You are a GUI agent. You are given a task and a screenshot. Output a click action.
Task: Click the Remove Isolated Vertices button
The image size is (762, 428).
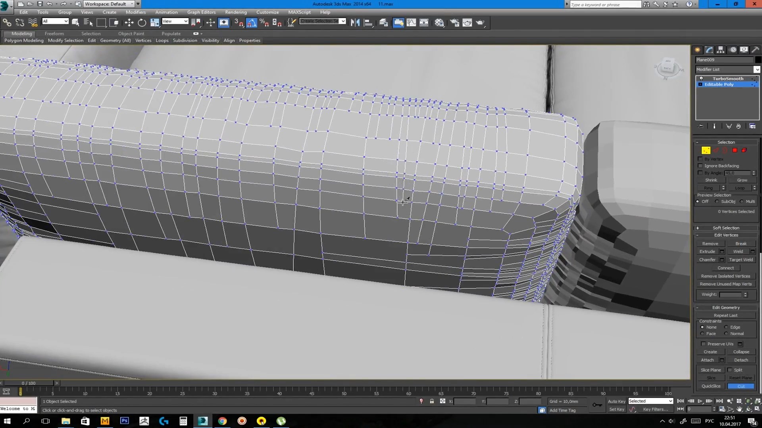point(725,276)
